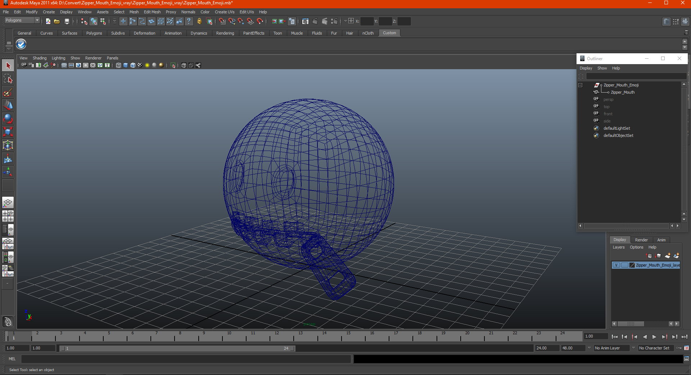
Task: Toggle viewport grid display icon
Action: pyautogui.click(x=64, y=65)
